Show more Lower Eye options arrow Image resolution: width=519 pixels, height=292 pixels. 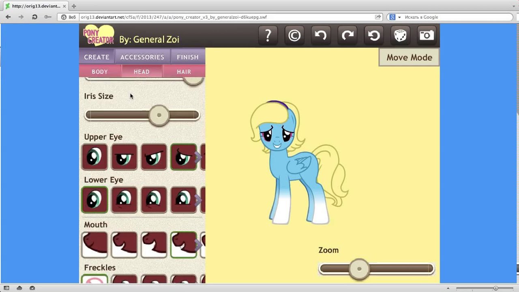[198, 200]
